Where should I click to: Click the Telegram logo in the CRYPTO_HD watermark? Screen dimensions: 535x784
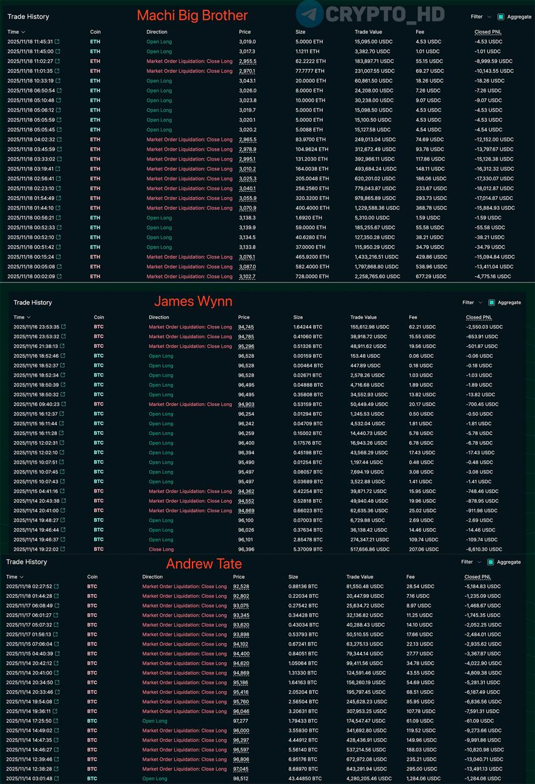(309, 14)
